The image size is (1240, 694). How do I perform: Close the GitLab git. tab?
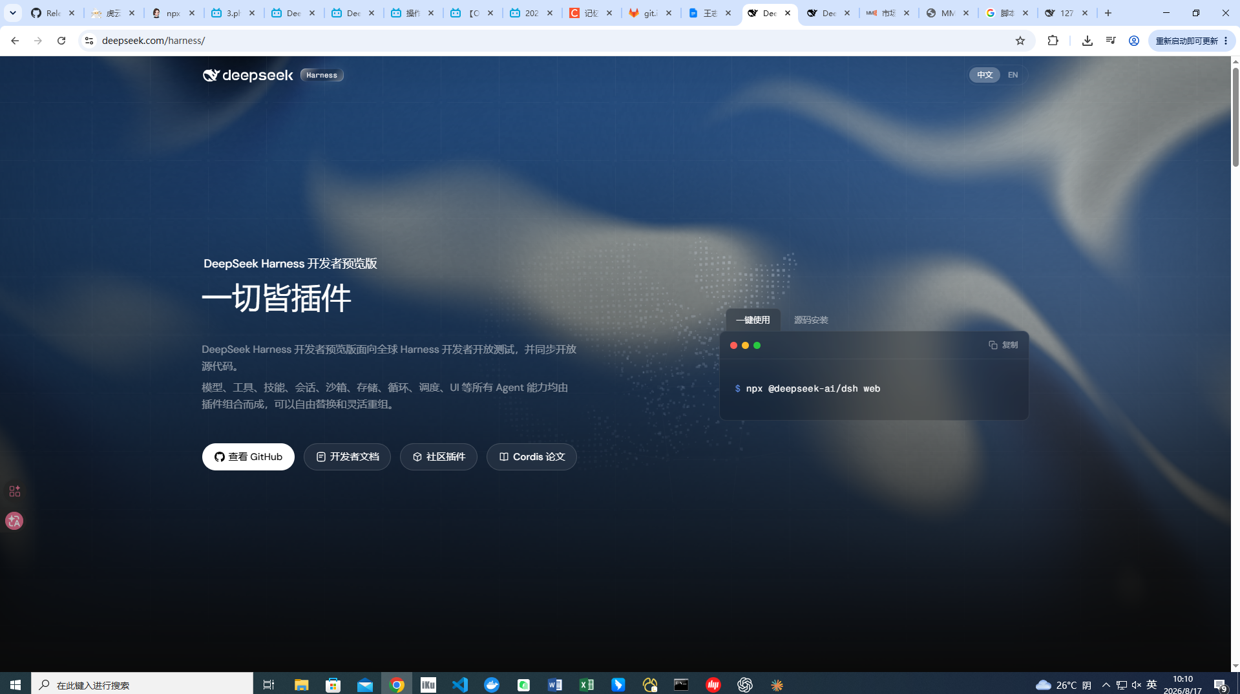669,13
